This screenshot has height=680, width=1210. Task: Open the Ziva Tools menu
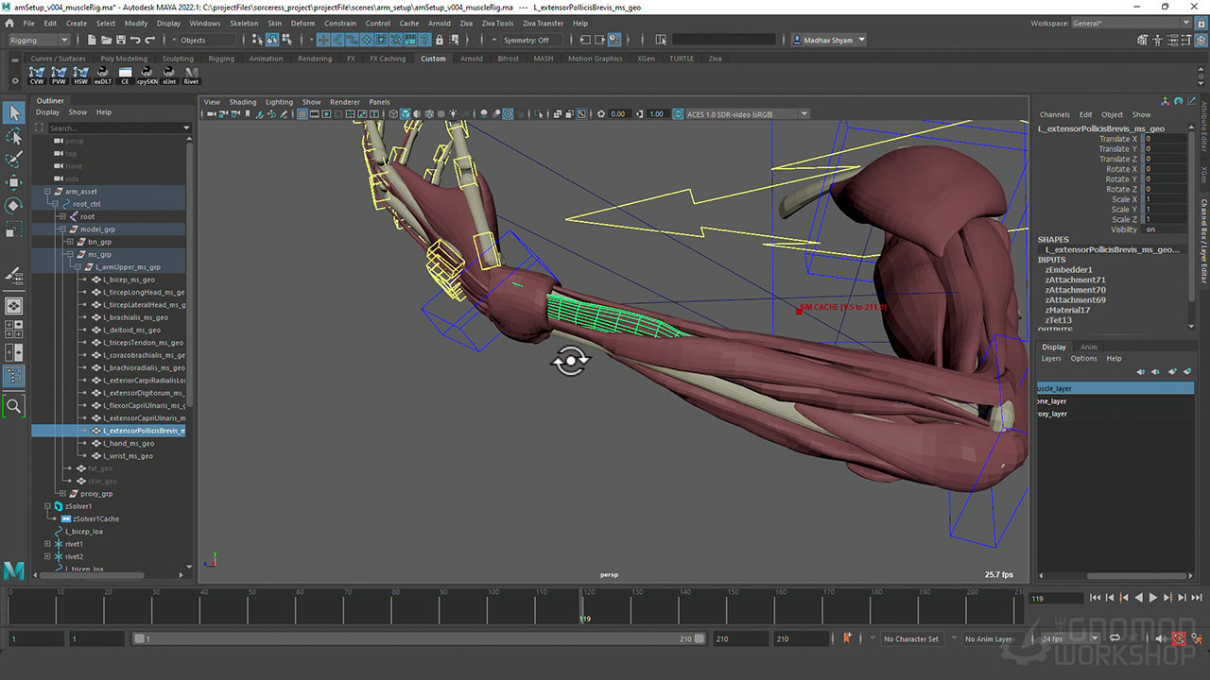pyautogui.click(x=498, y=24)
